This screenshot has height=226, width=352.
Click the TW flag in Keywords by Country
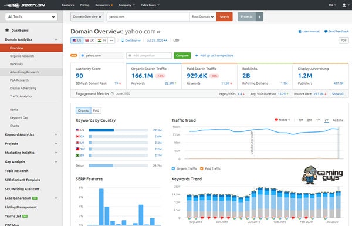[77, 149]
